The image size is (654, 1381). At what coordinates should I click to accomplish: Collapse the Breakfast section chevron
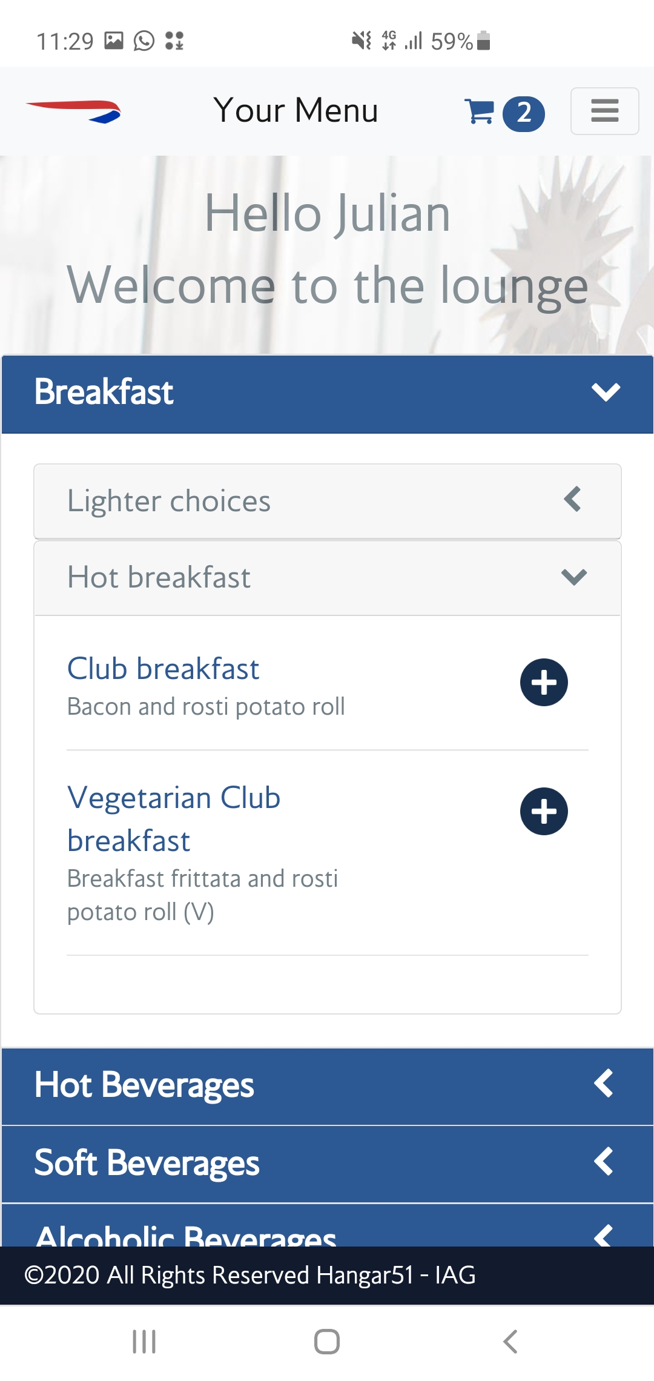click(606, 392)
